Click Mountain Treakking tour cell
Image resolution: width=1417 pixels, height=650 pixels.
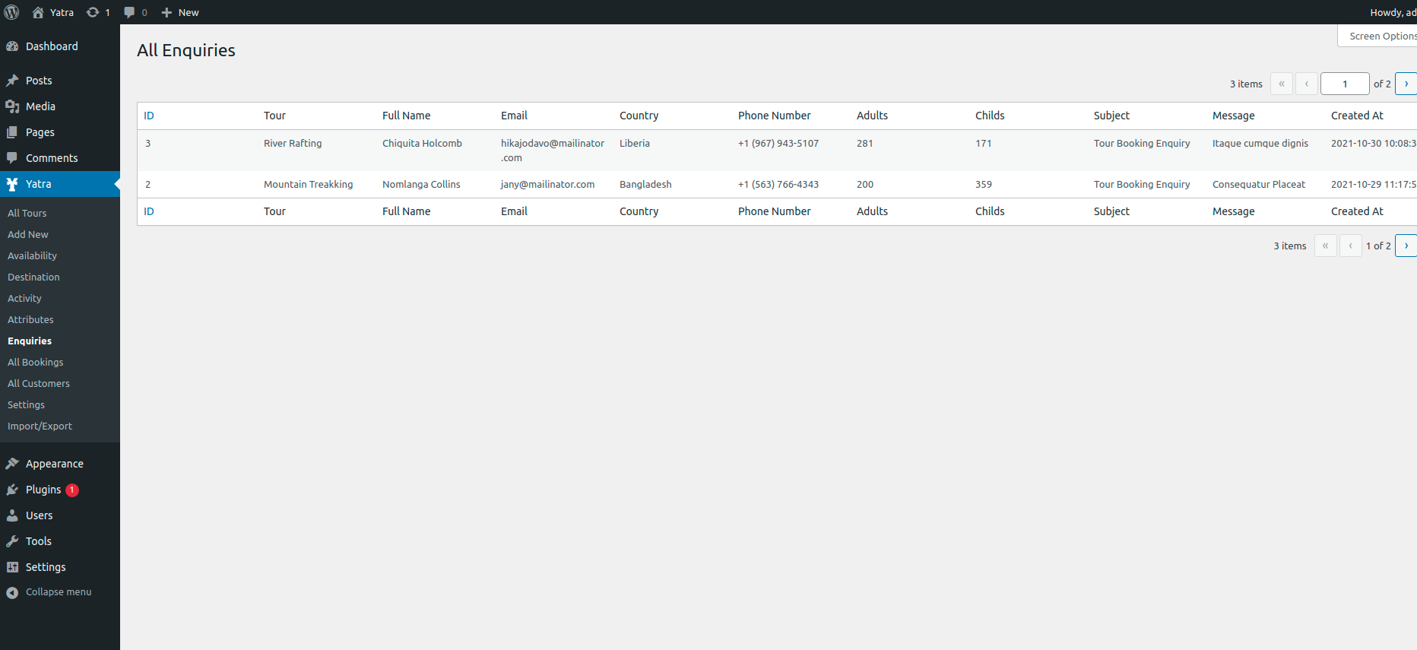tap(308, 184)
